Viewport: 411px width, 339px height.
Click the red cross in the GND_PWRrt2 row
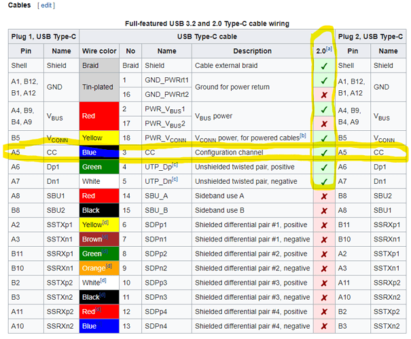pos(324,95)
